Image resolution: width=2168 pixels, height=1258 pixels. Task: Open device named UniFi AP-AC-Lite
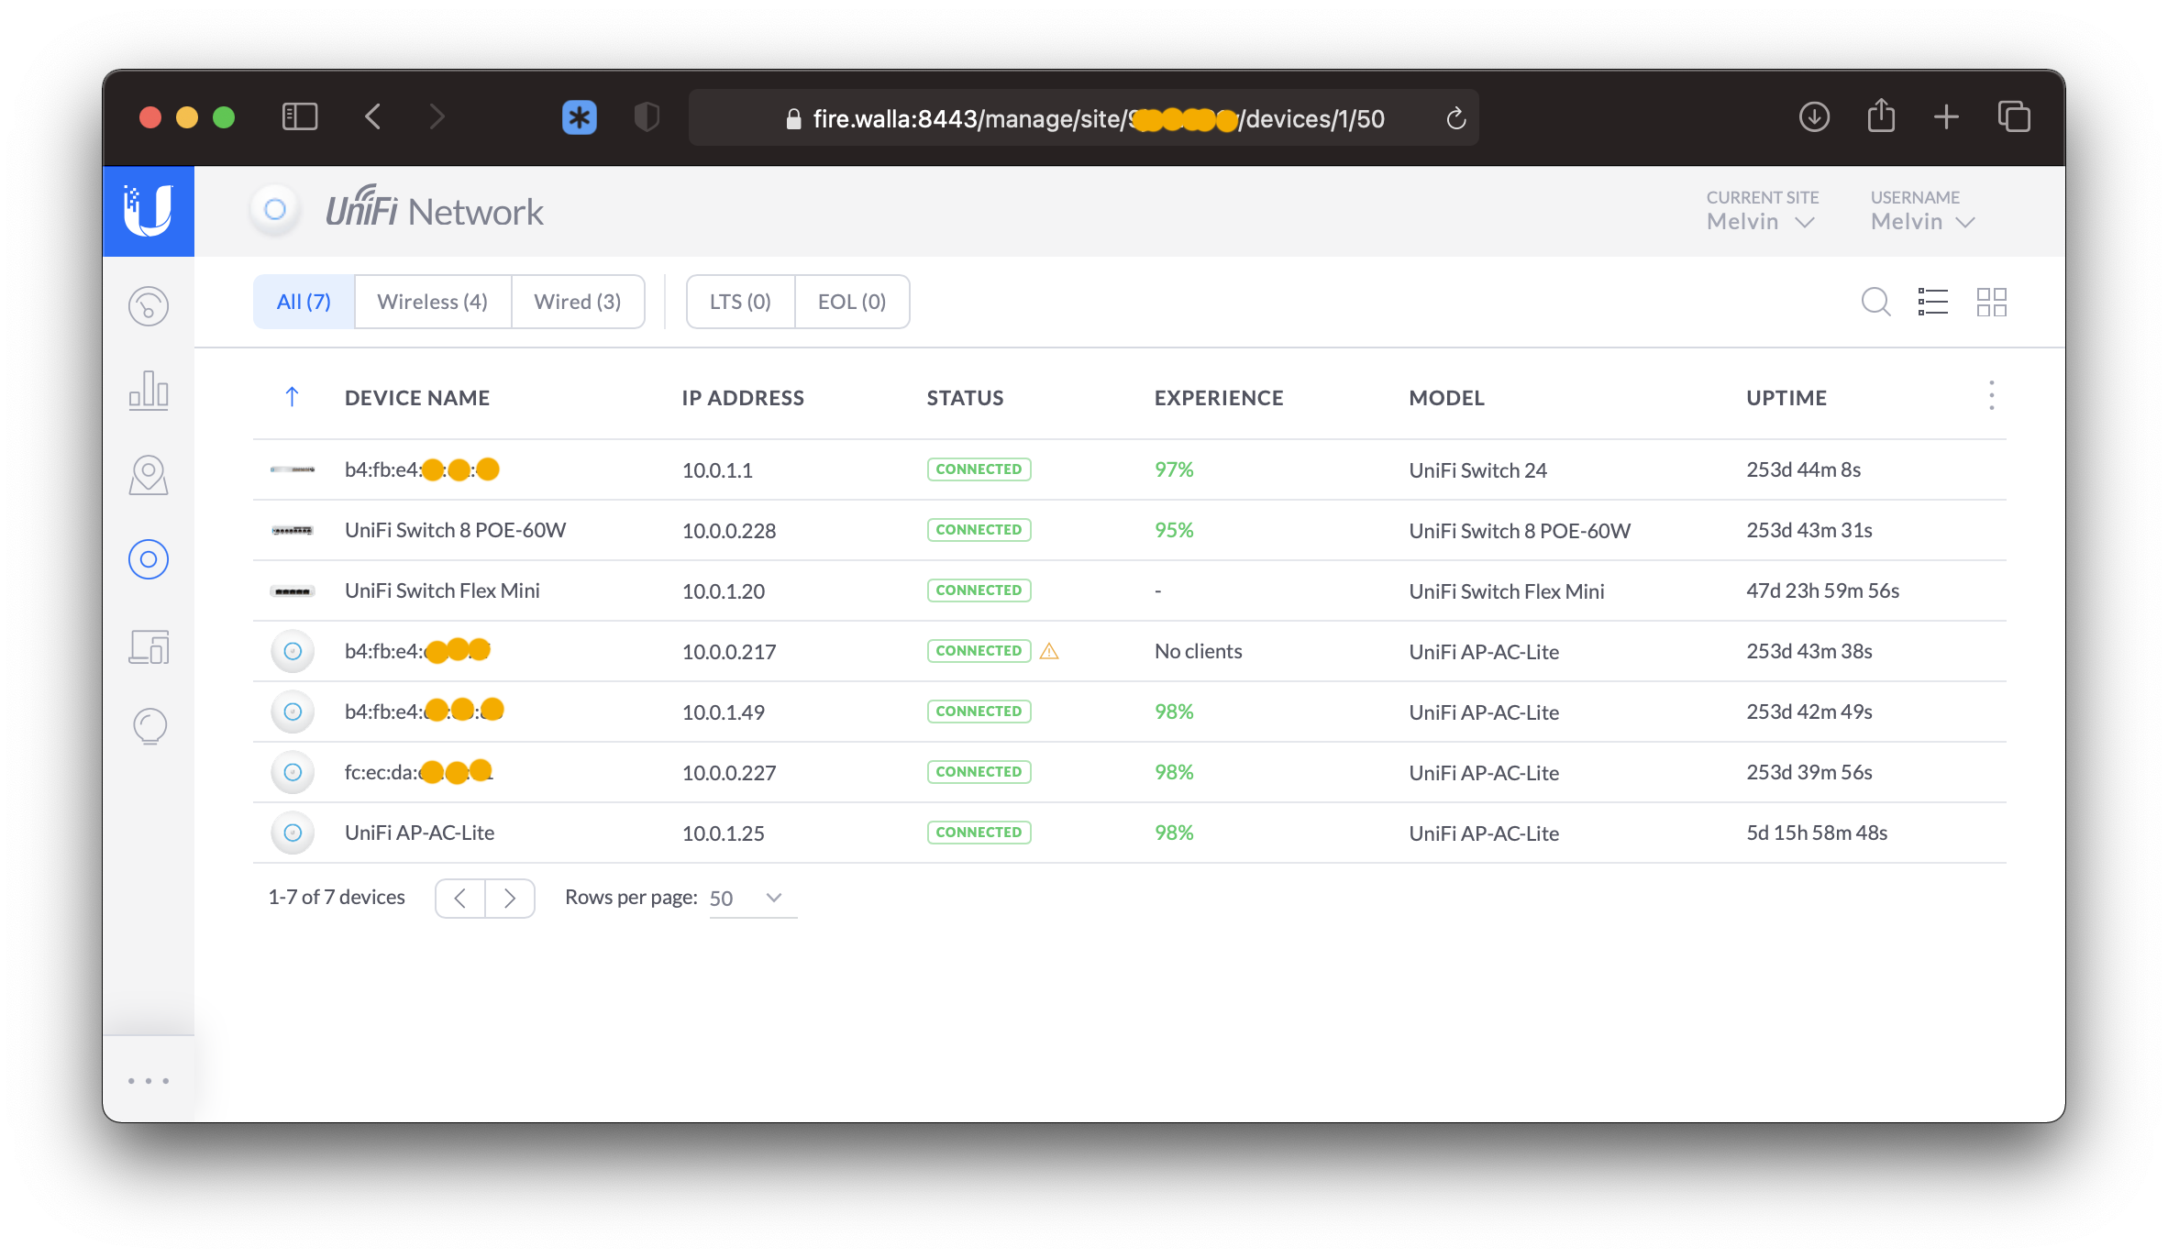pyautogui.click(x=419, y=833)
